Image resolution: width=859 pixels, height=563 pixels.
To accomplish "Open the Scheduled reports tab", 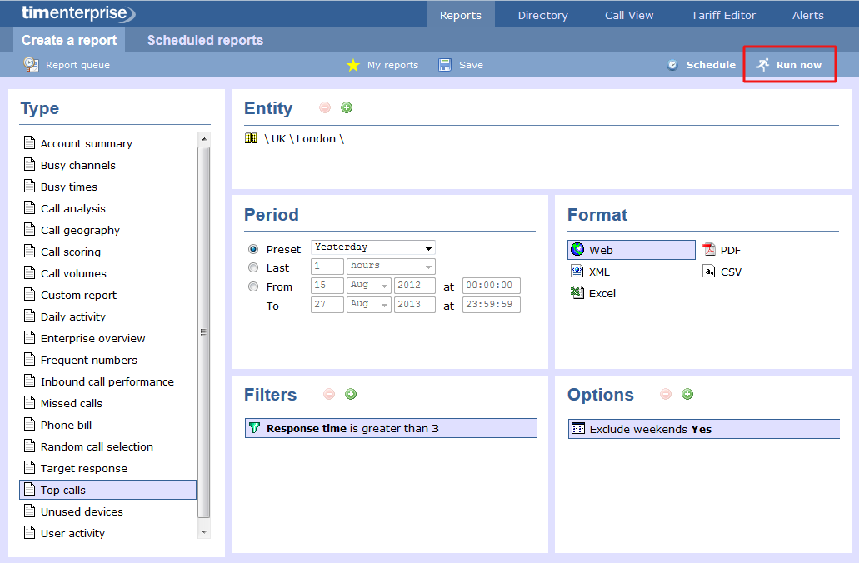I will click(x=205, y=40).
